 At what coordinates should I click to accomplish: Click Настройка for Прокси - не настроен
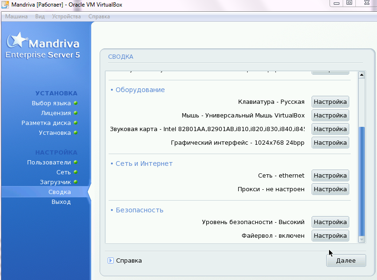click(330, 189)
